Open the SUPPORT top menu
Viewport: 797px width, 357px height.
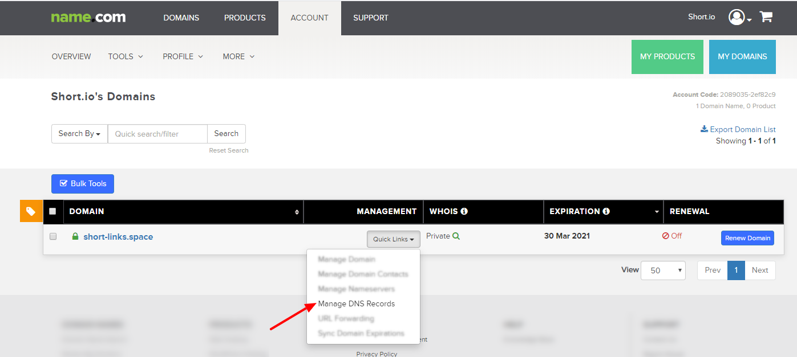click(x=371, y=18)
